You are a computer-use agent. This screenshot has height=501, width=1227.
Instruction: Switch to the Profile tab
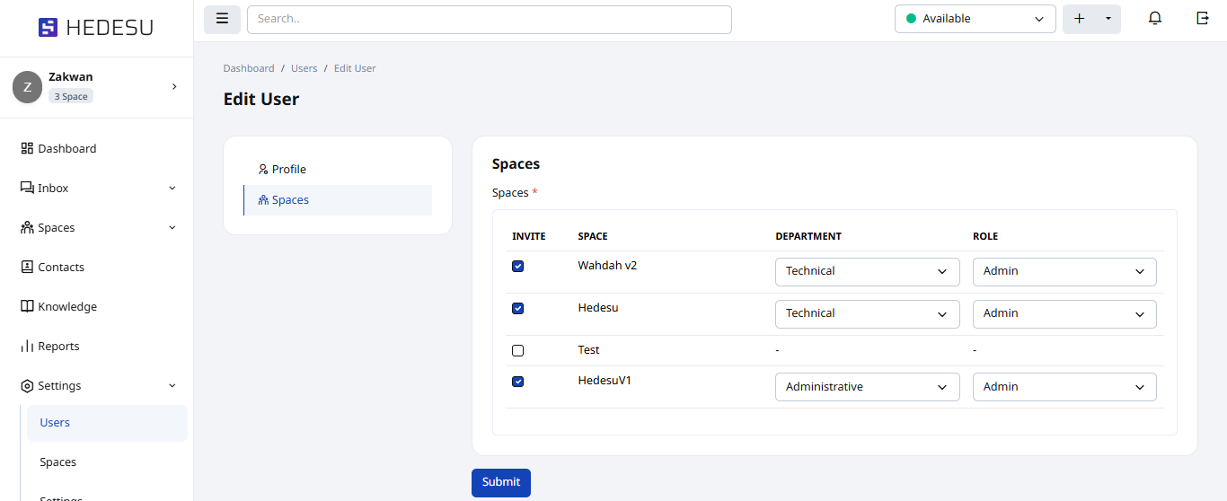pos(288,170)
